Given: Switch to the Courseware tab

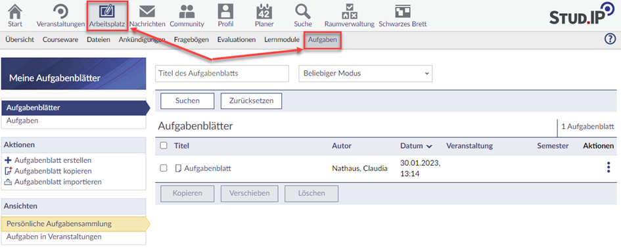Looking at the screenshot, I should click(x=60, y=39).
